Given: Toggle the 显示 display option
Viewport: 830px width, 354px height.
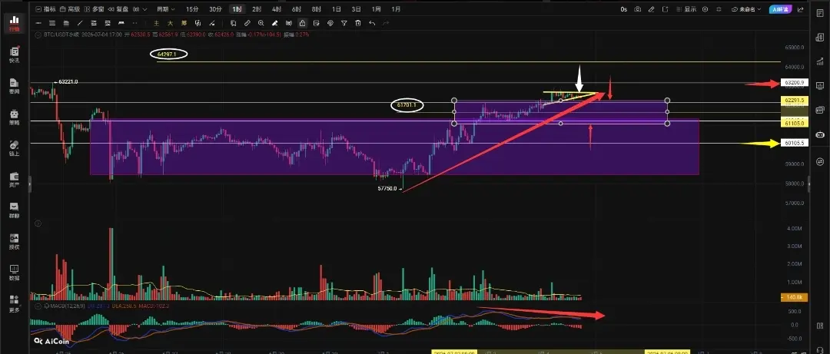Looking at the screenshot, I should click(x=686, y=9).
